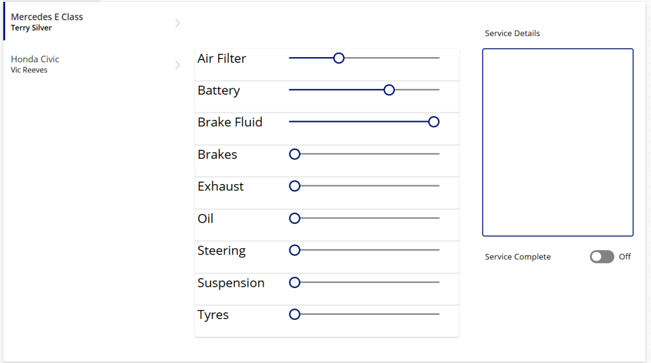The height and width of the screenshot is (363, 651).
Task: Focus the Service Details text box
Action: [x=558, y=142]
